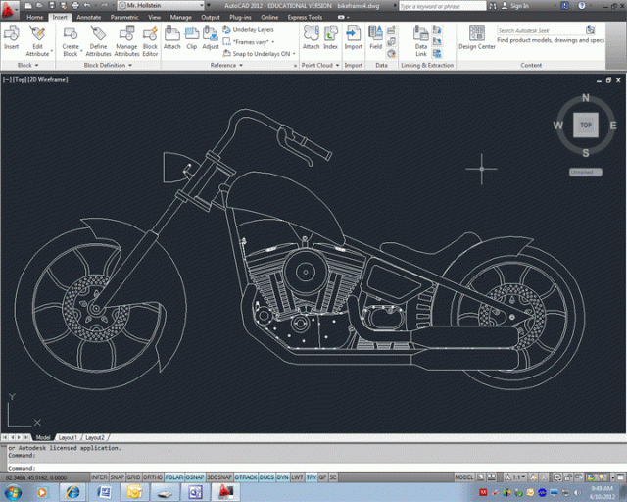627x502 pixels.
Task: Open the Mr. Hollstein workspace dropdown
Action: pyautogui.click(x=162, y=5)
